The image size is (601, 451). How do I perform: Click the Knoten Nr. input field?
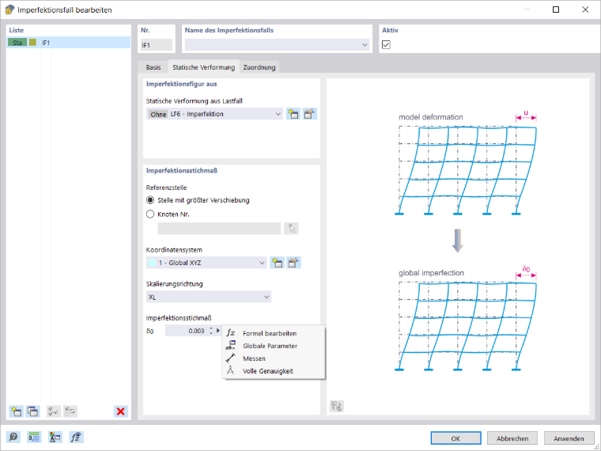[x=219, y=228]
